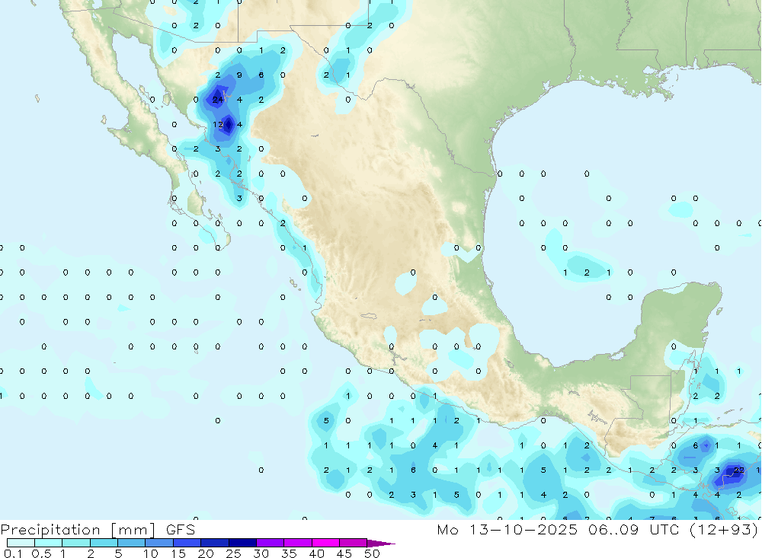Select the 30–35 mm purple legend cell
762x558 pixels.
point(270,543)
